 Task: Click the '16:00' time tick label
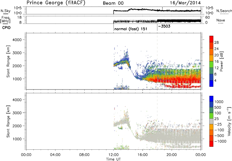coord(142,155)
